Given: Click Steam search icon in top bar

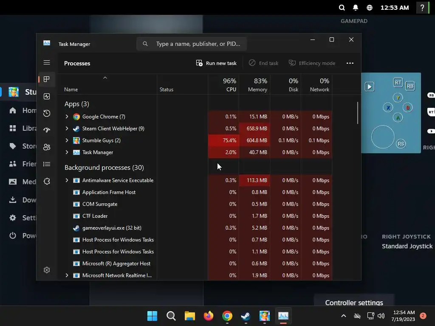Looking at the screenshot, I should pos(342,8).
